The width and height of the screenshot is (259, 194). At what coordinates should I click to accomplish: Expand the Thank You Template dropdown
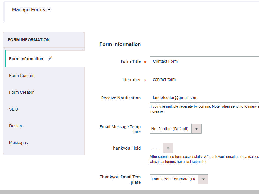coord(179,179)
